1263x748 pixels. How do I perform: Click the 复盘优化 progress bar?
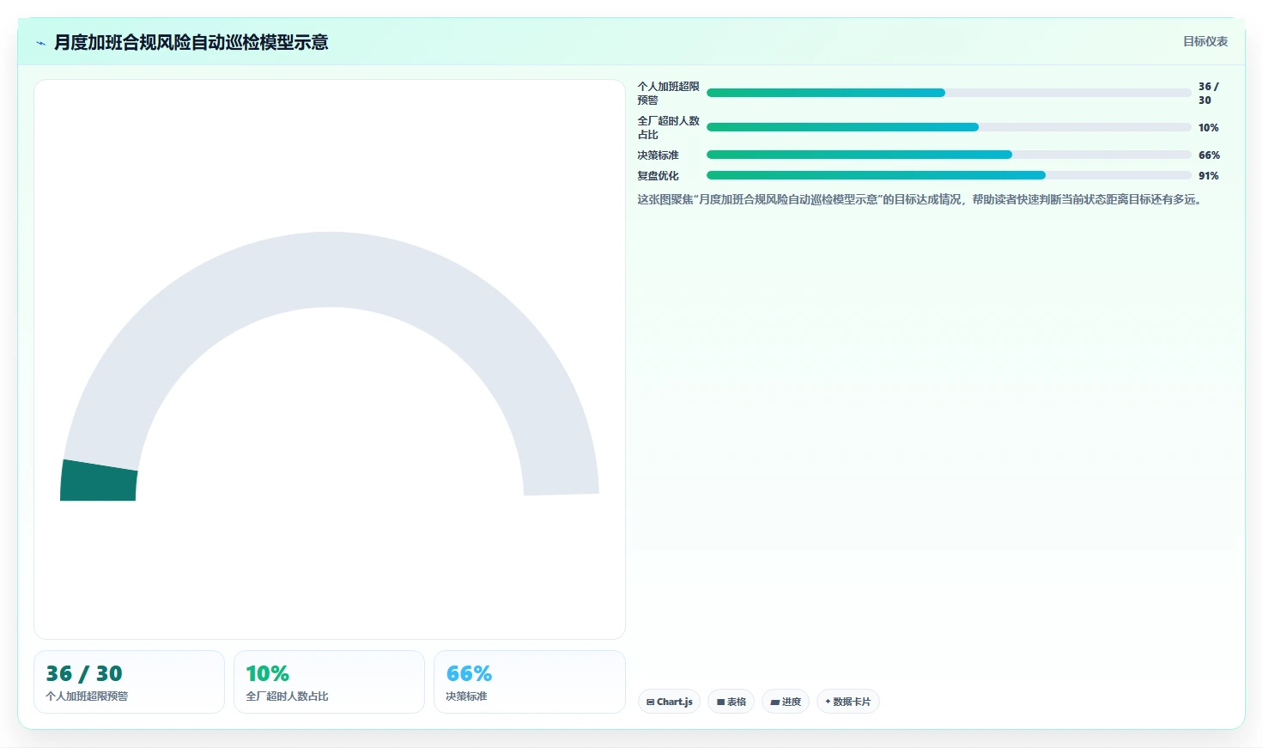point(949,175)
